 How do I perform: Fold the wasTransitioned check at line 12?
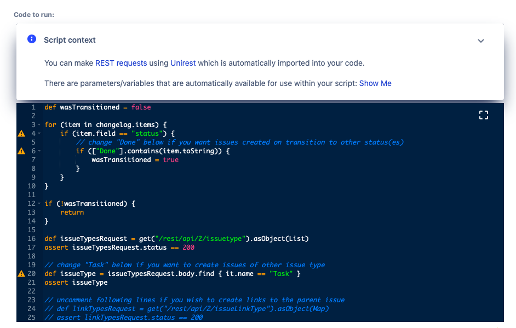click(39, 204)
